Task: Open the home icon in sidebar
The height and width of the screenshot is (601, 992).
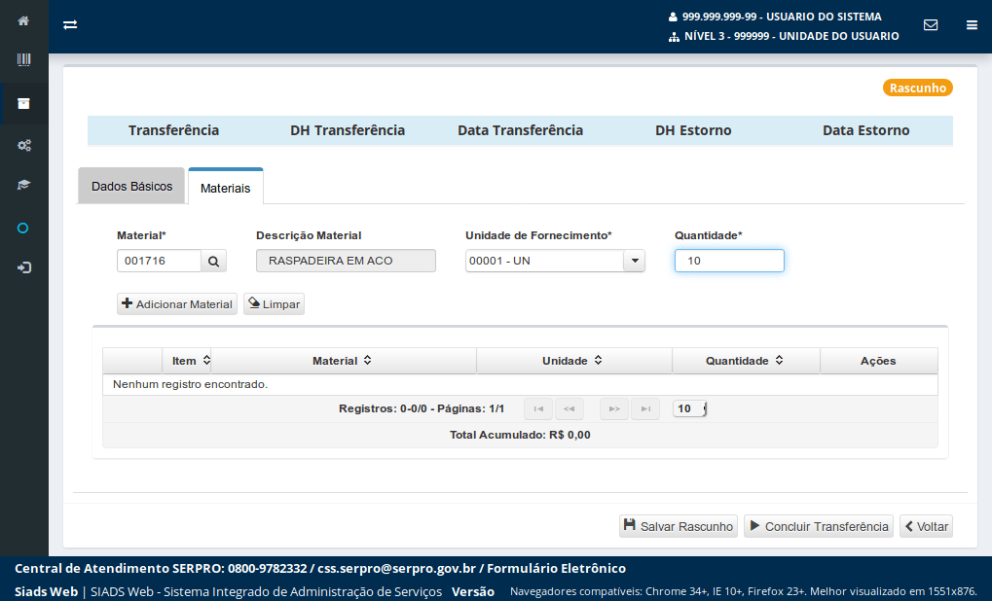Action: coord(23,20)
